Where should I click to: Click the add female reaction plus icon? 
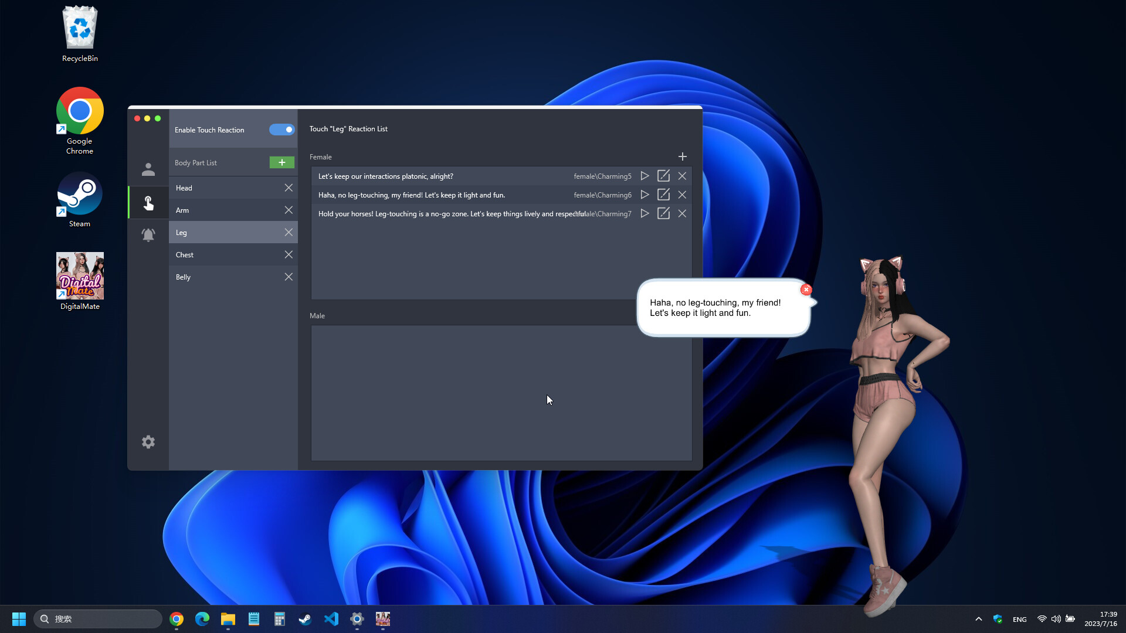682,156
